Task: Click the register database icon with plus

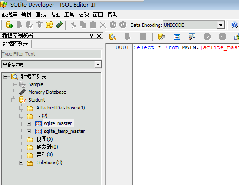Action: [x=9, y=25]
